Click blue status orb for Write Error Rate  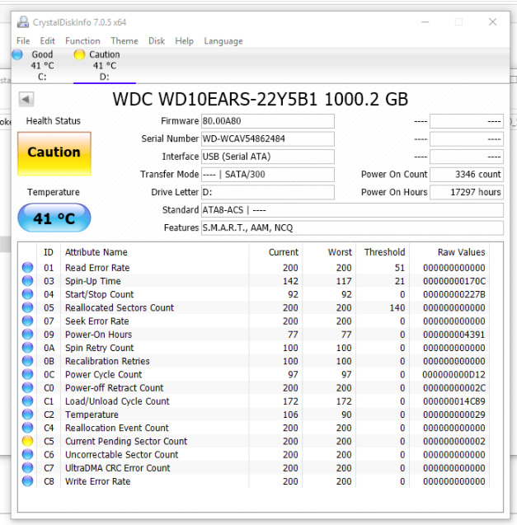pos(28,481)
